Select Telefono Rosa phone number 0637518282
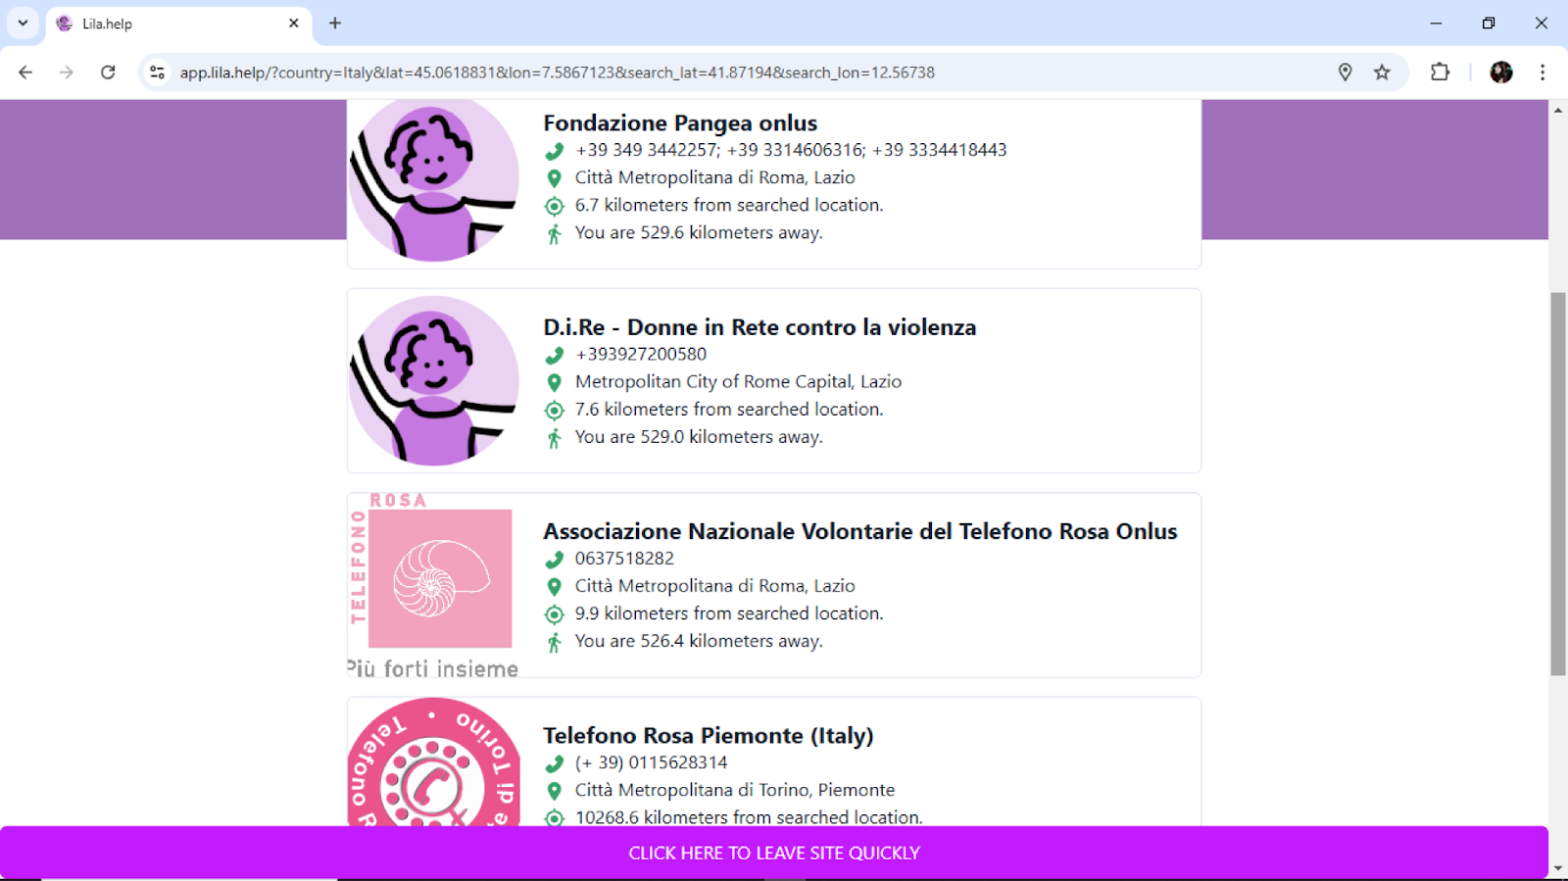The width and height of the screenshot is (1568, 881). 624,559
